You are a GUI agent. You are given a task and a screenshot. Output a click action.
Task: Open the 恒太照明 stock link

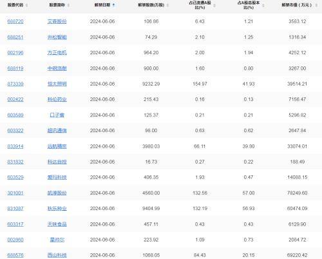coord(57,84)
